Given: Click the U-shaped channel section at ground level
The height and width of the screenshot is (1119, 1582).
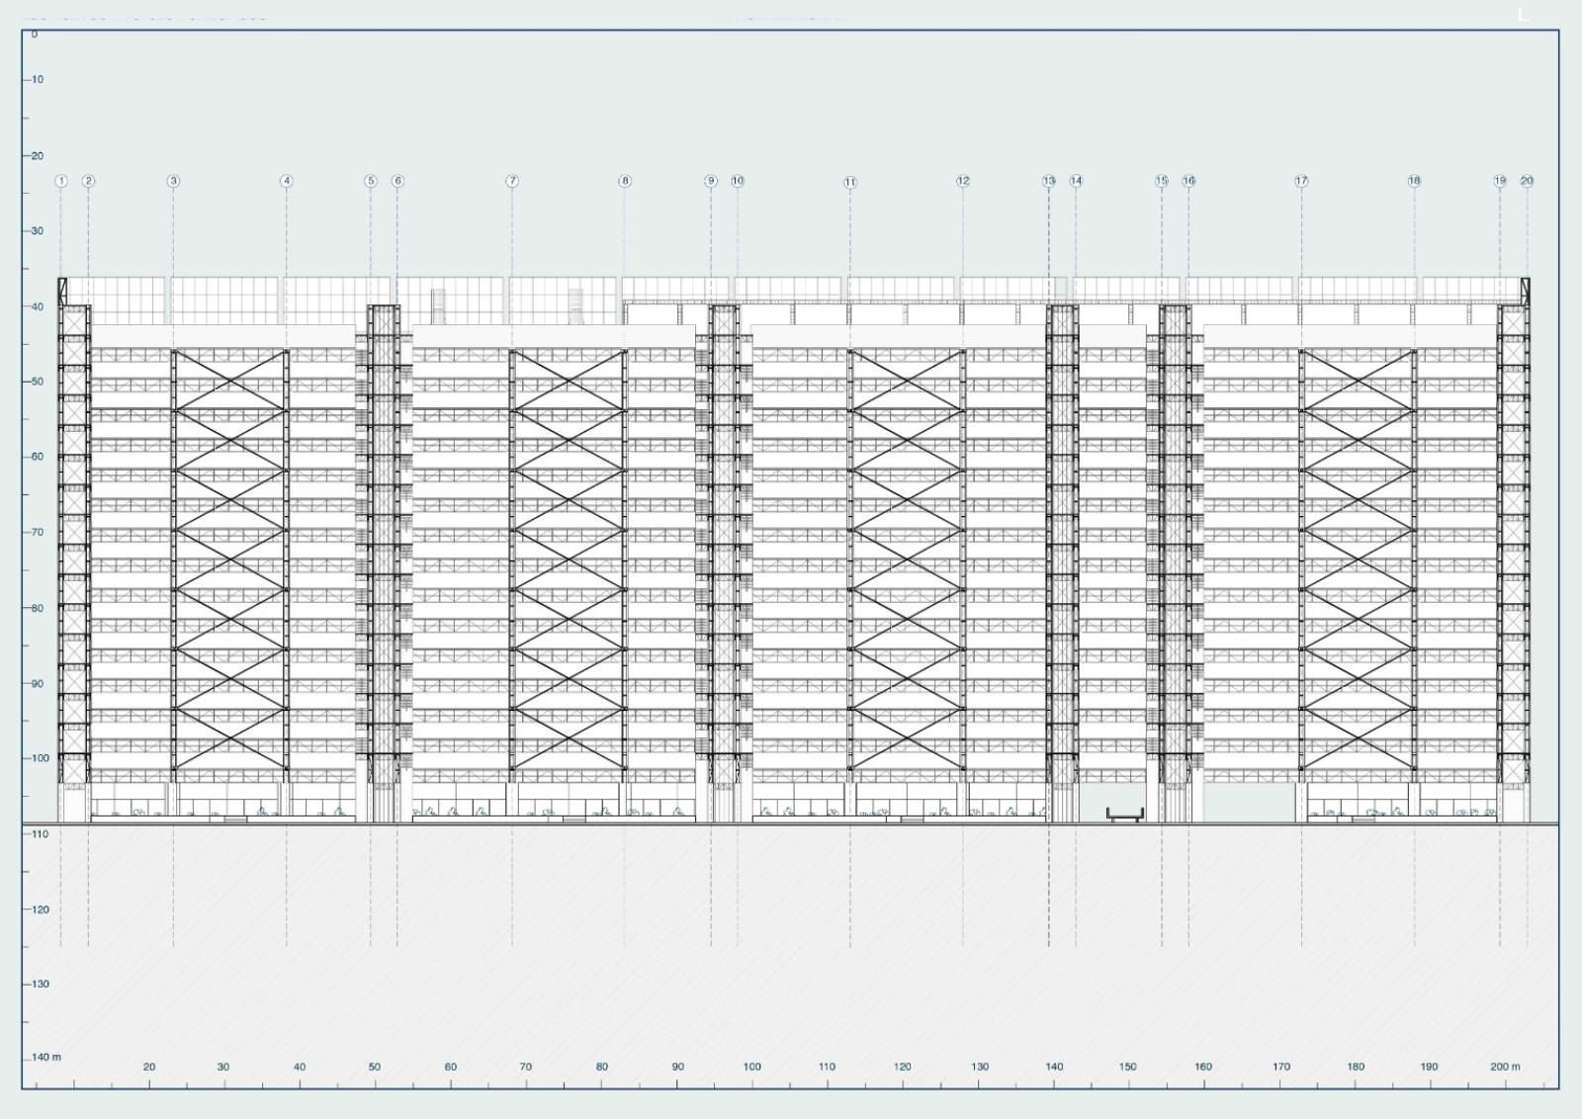Looking at the screenshot, I should (1125, 814).
